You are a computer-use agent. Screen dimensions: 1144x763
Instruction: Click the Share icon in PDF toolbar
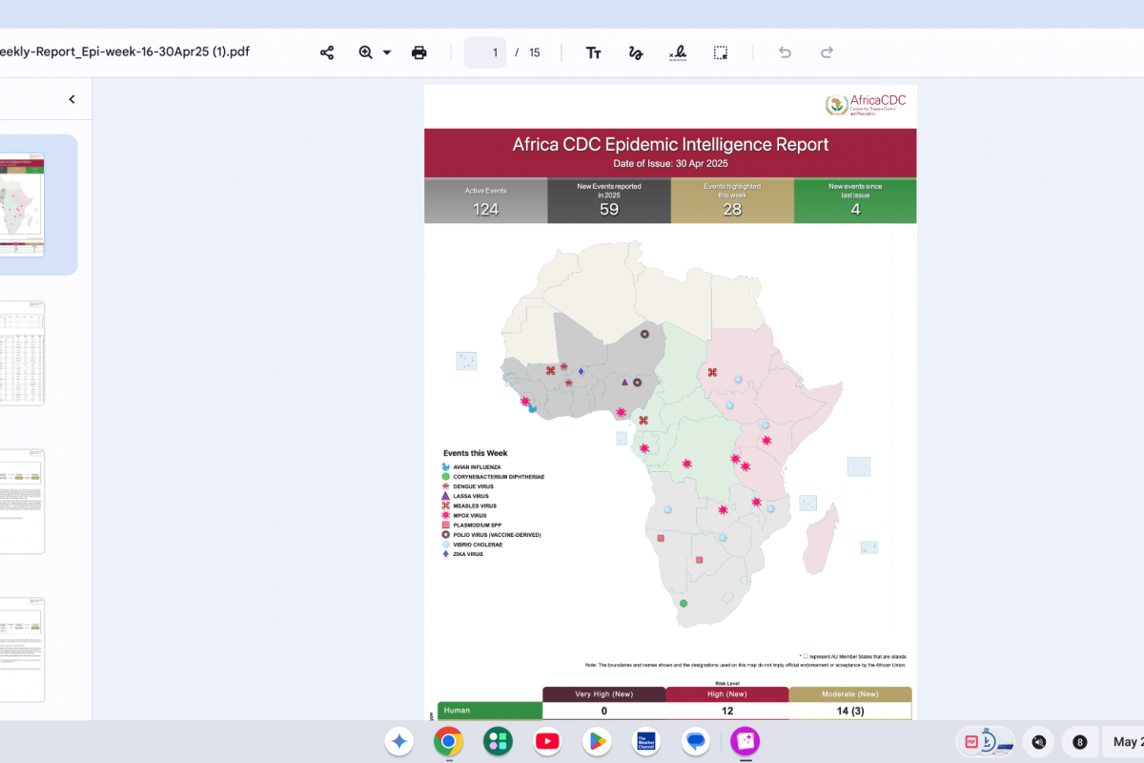click(x=327, y=52)
